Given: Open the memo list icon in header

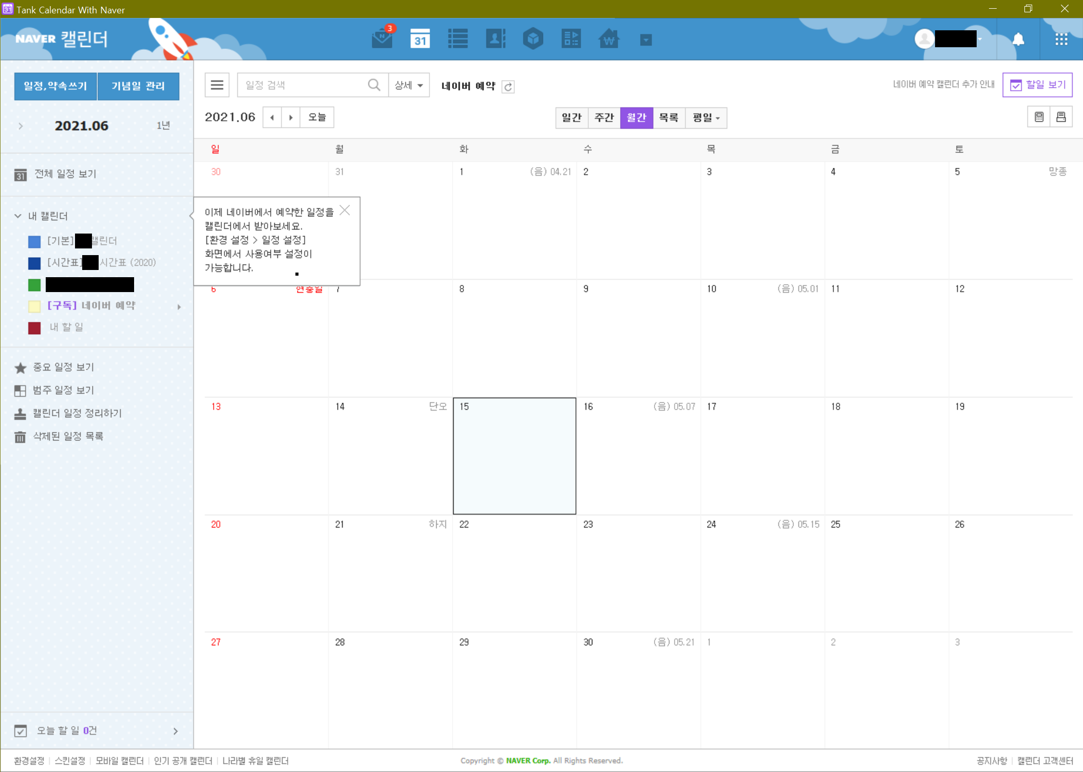Looking at the screenshot, I should point(457,39).
